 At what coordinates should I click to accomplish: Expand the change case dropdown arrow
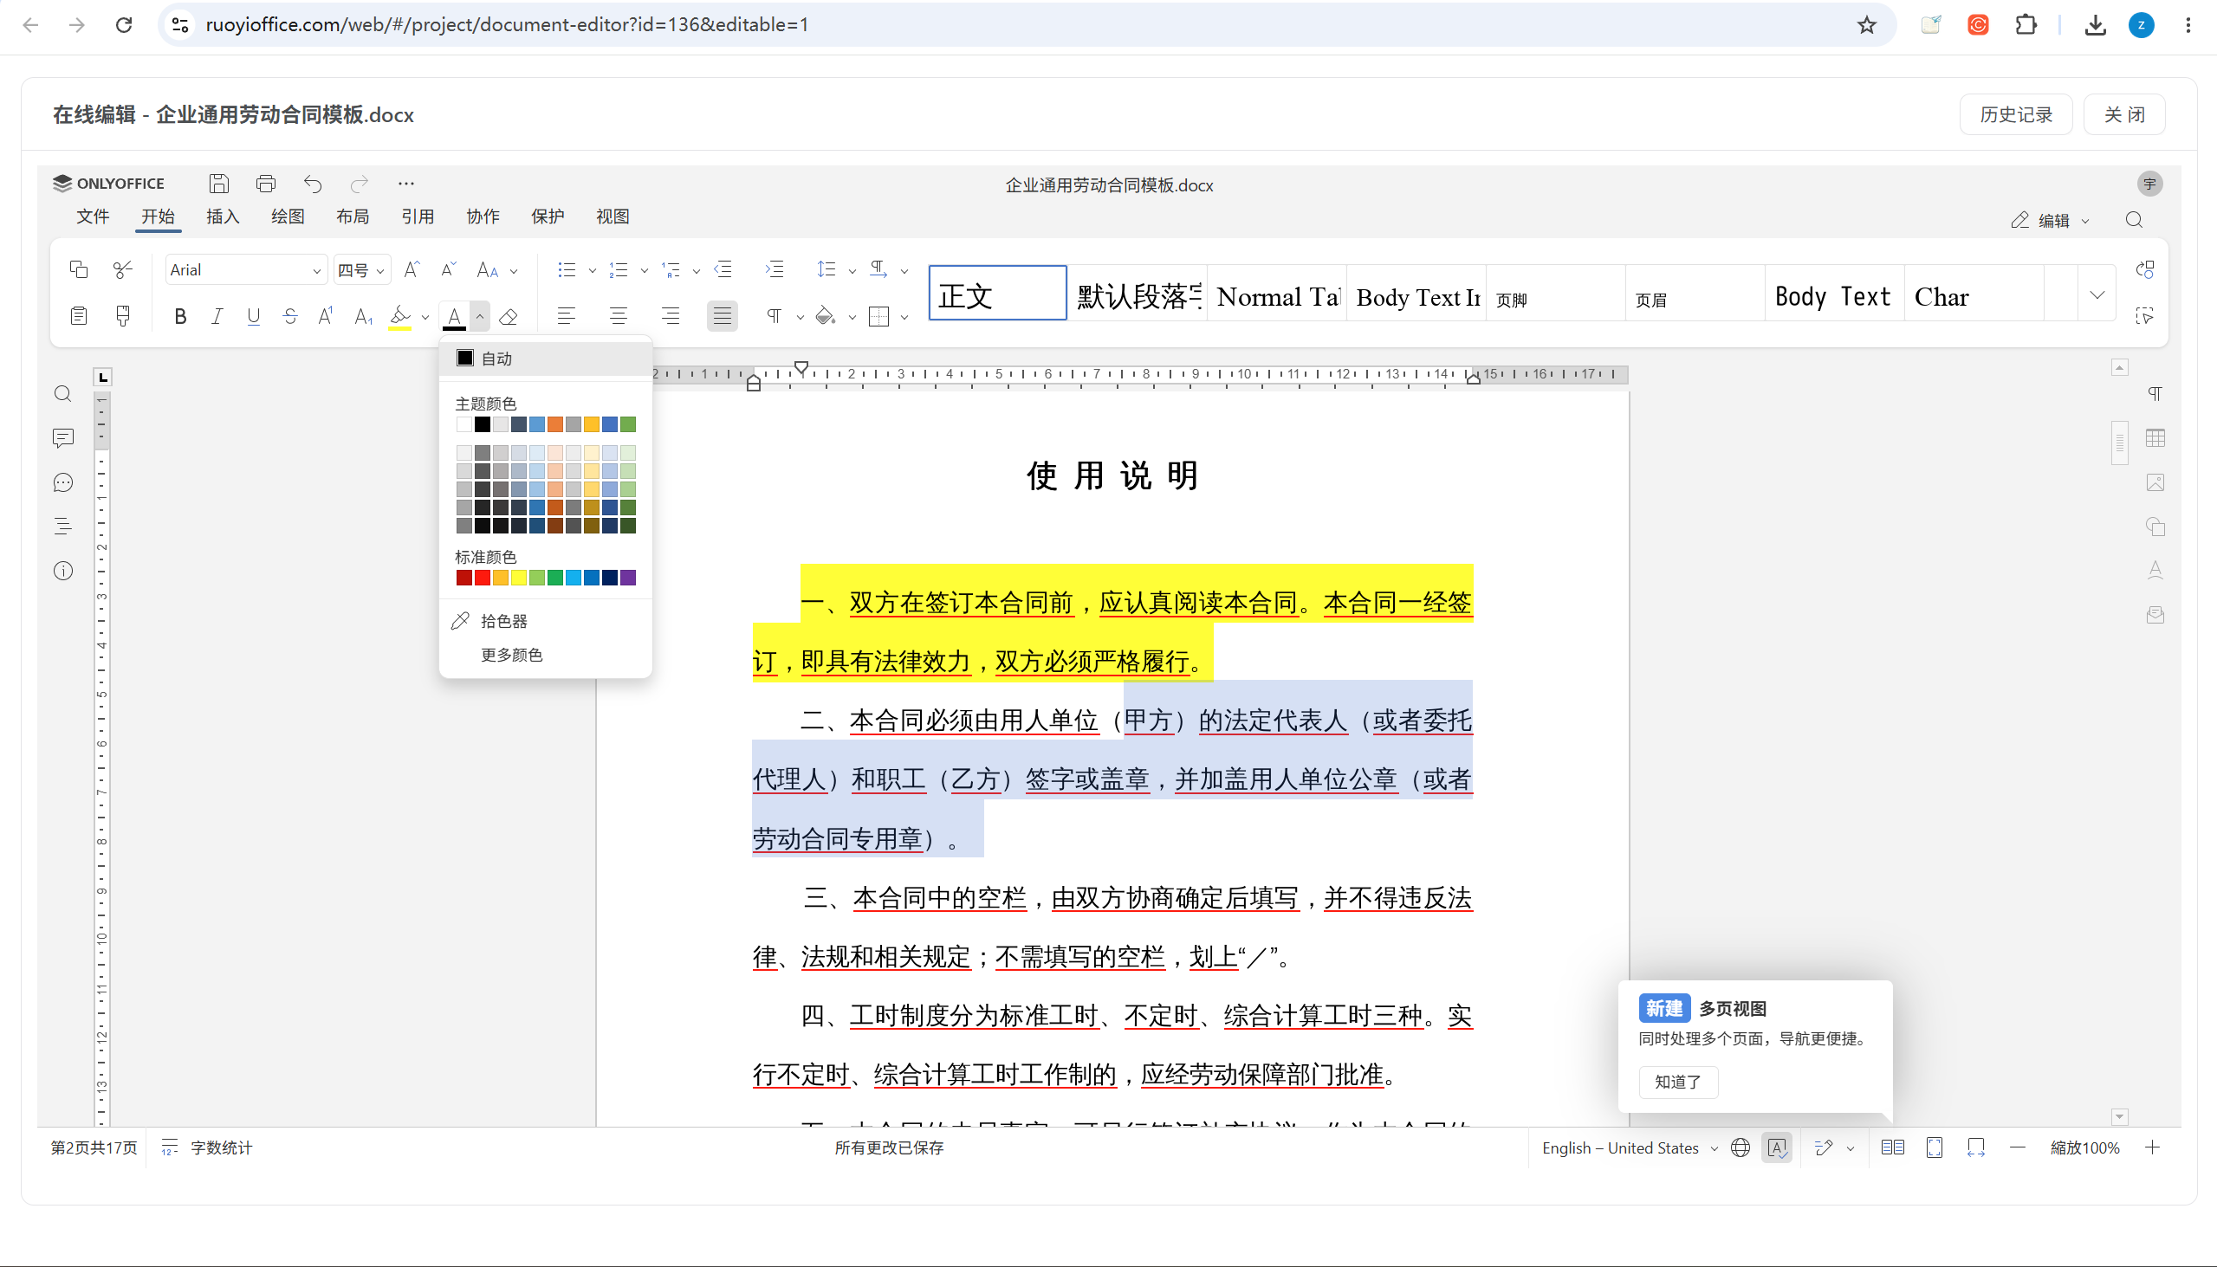click(514, 270)
